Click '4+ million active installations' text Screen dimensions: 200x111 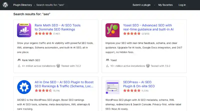39,66
